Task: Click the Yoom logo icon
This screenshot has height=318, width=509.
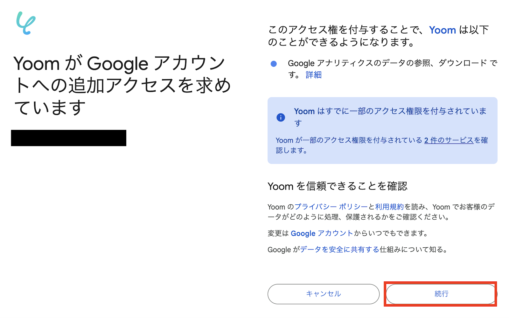Action: coord(26,23)
